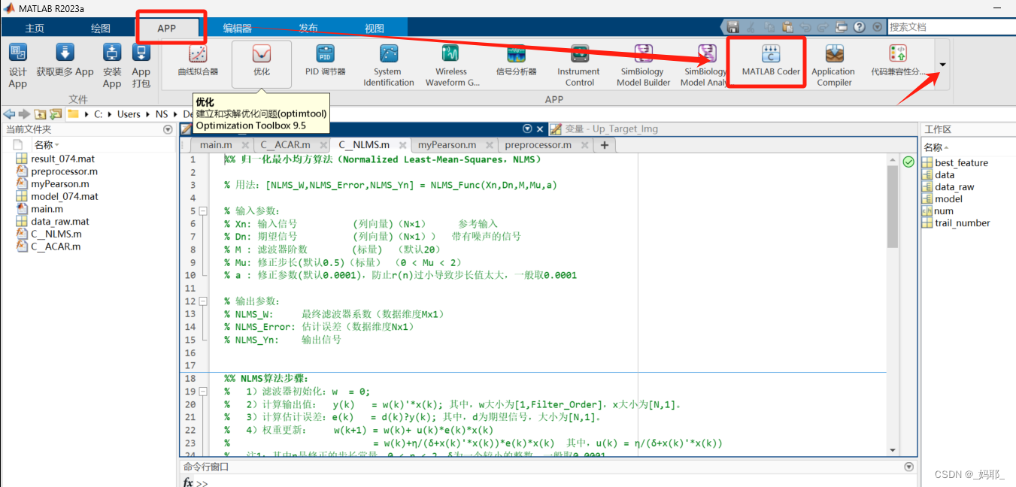Open the Help question mark icon
The height and width of the screenshot is (487, 1016).
click(860, 27)
